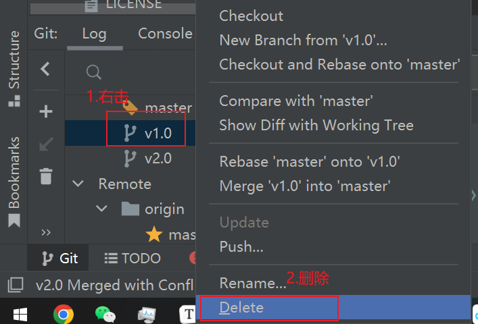Select the master local branch
478x324 pixels.
click(x=168, y=108)
